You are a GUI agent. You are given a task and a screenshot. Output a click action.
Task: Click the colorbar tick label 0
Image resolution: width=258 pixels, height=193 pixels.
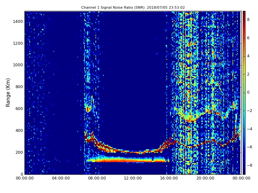pos(248,92)
